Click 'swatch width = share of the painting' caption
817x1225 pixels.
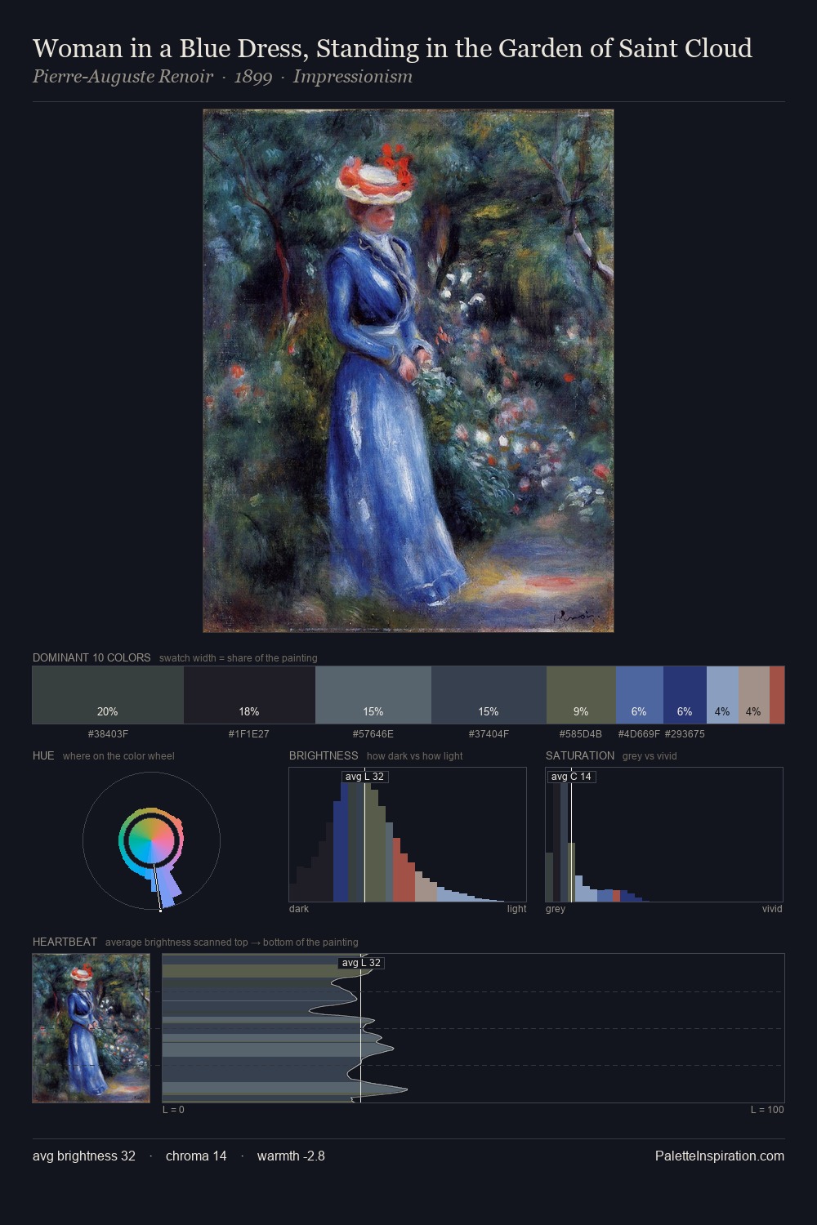coord(239,658)
